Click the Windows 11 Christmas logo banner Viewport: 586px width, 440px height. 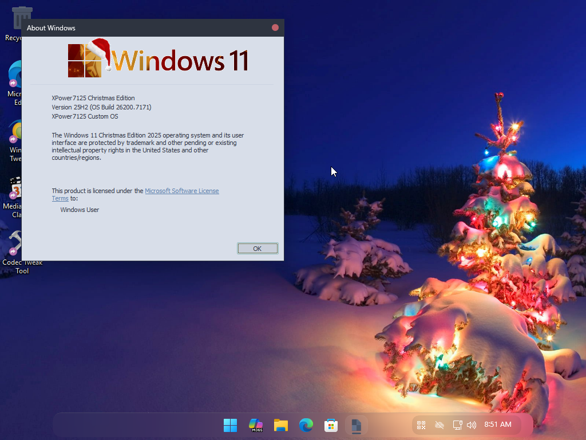click(158, 60)
